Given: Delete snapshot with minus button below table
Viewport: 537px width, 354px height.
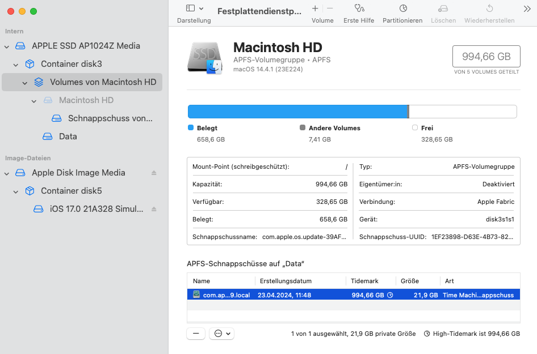Looking at the screenshot, I should click(196, 334).
